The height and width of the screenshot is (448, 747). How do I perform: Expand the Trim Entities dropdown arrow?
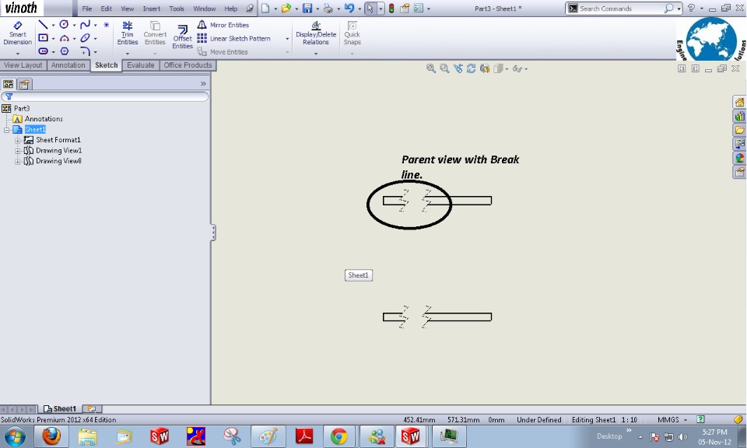pyautogui.click(x=127, y=54)
